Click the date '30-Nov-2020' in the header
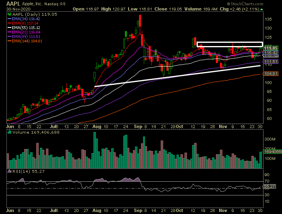Viewport: 282px width, 214px height. point(19,9)
